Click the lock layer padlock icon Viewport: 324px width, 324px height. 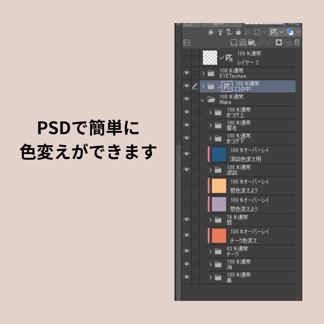point(238,32)
